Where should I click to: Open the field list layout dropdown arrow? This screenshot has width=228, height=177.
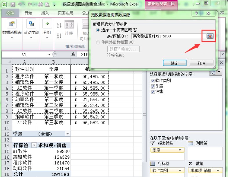pyautogui.click(x=219, y=72)
